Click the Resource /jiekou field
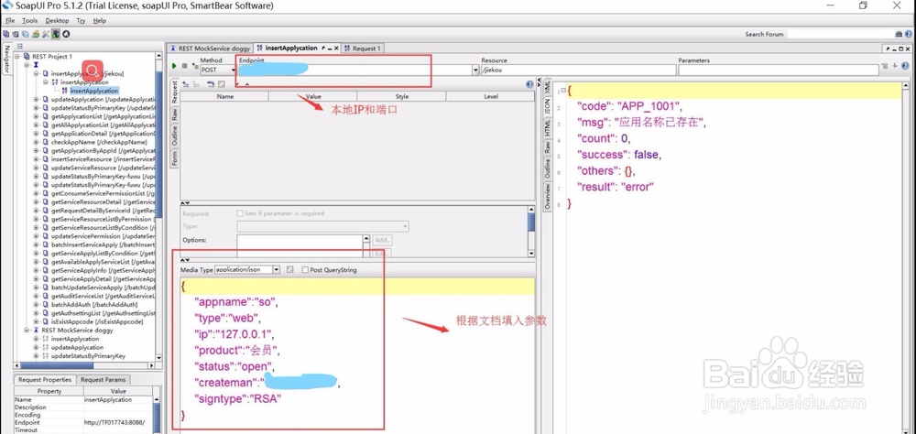 578,71
